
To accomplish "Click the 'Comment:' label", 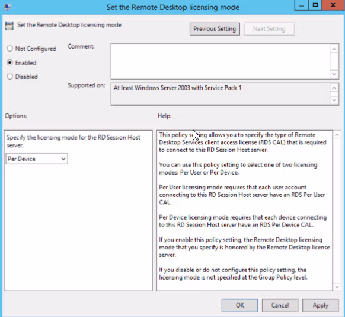I will [x=81, y=46].
